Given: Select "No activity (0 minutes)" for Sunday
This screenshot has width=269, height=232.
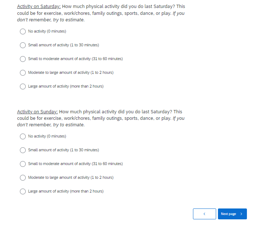Looking at the screenshot, I should click(23, 136).
